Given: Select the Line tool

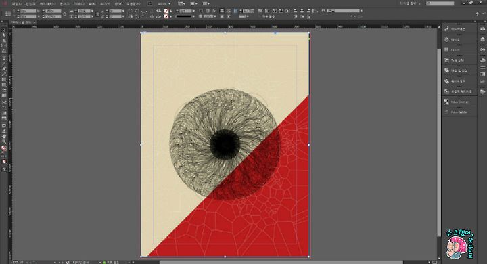Looking at the screenshot, I should (x=4, y=64).
